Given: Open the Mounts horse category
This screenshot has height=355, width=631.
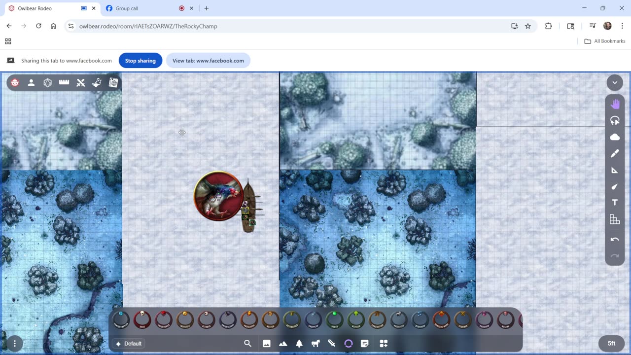Looking at the screenshot, I should click(315, 344).
